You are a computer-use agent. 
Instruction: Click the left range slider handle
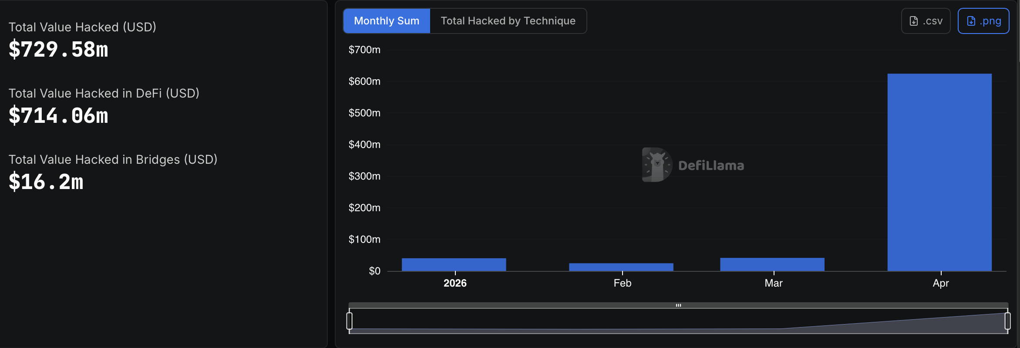click(350, 321)
